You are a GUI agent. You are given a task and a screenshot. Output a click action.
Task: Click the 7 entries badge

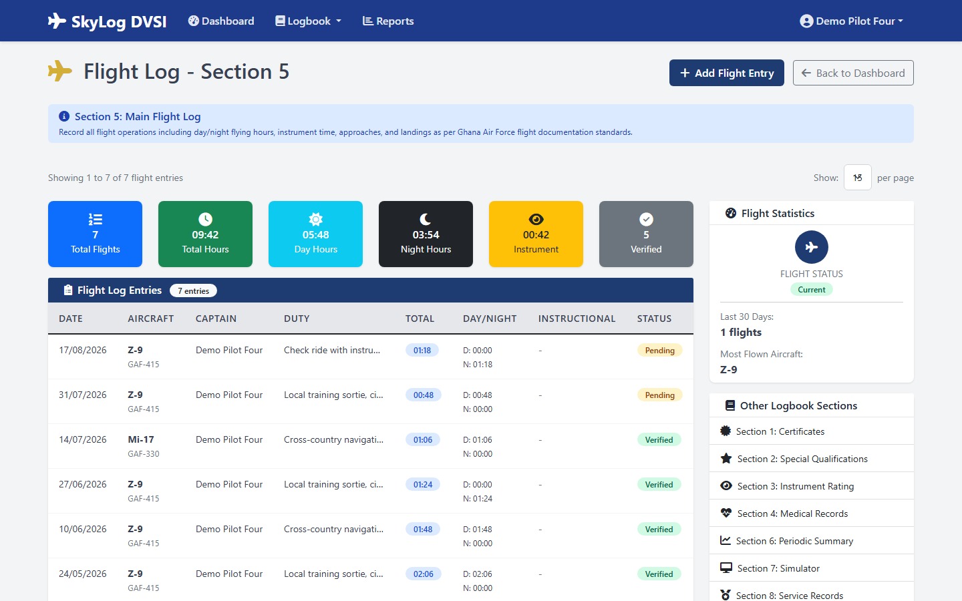point(193,290)
